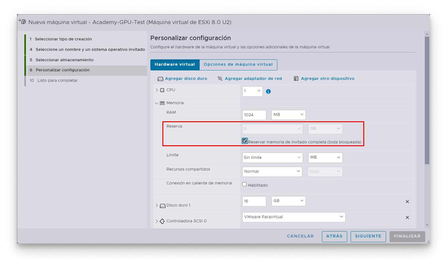Click the CPU chip icon

tap(162, 90)
